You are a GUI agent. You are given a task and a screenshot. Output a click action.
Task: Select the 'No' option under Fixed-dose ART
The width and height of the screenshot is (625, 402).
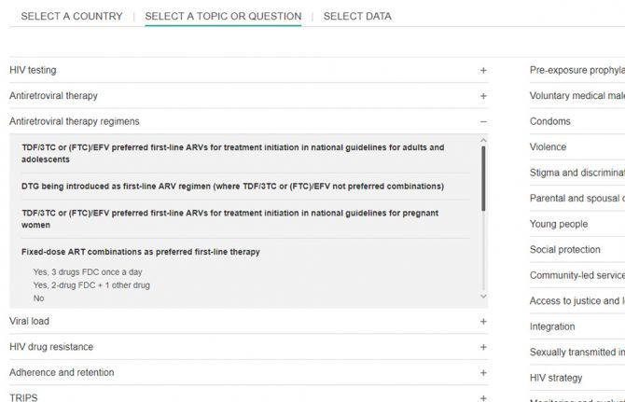39,298
